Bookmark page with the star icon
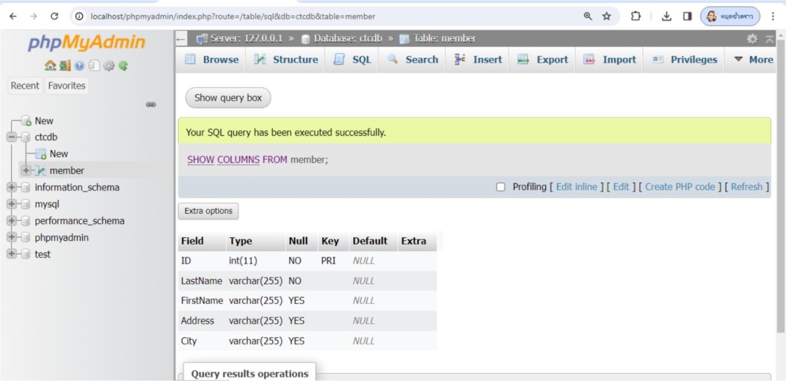This screenshot has width=786, height=381. click(x=607, y=17)
